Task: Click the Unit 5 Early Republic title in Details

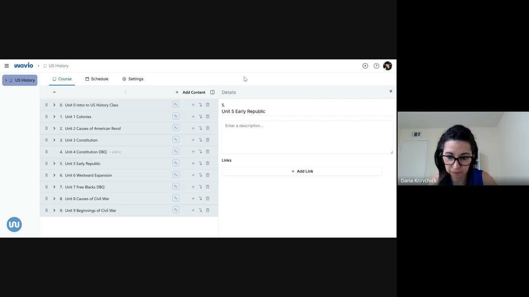Action: (x=243, y=111)
